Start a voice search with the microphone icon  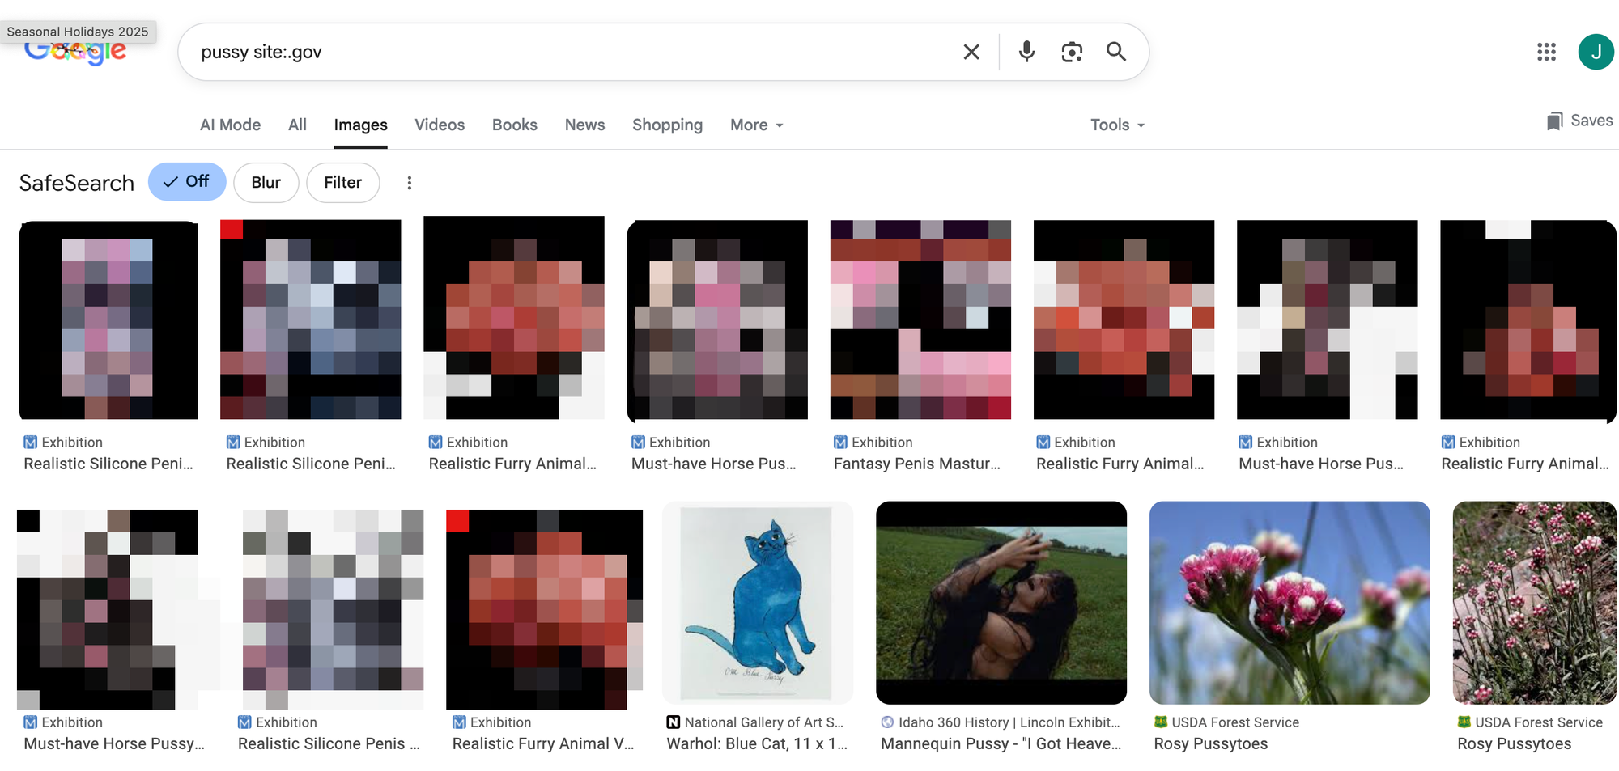click(1026, 51)
